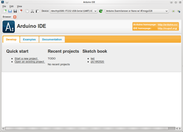This screenshot has height=132, width=183.
Task: Click the Copy icon in the toolbar
Action: [27, 11]
